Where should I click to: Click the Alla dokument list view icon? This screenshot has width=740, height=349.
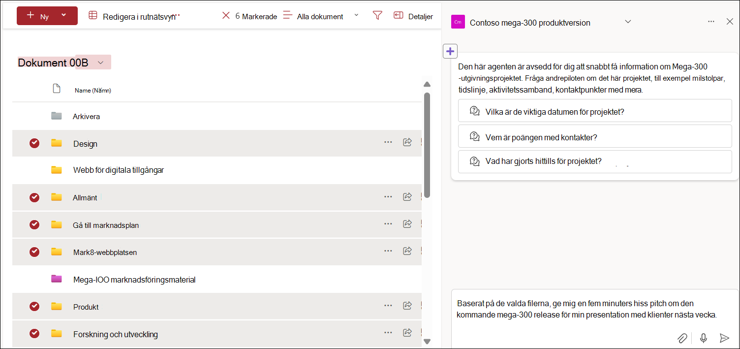click(288, 16)
